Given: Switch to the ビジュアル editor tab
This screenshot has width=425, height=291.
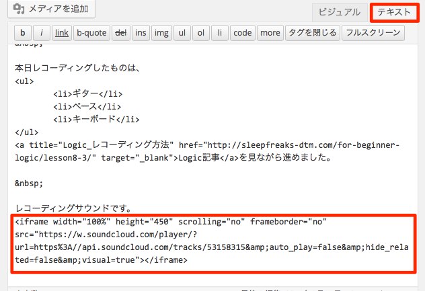Looking at the screenshot, I should pyautogui.click(x=340, y=12).
